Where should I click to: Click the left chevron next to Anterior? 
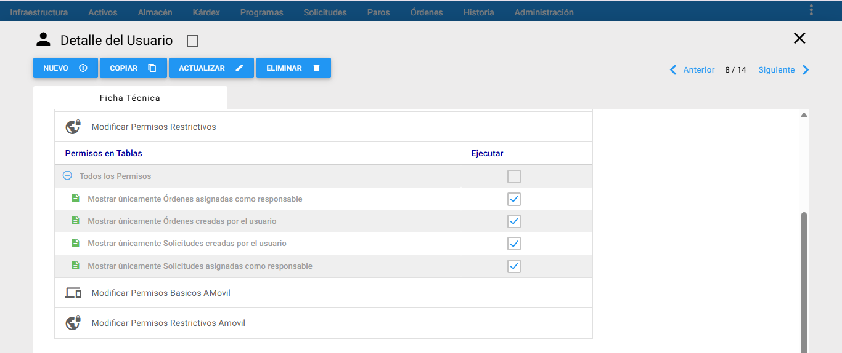click(673, 70)
